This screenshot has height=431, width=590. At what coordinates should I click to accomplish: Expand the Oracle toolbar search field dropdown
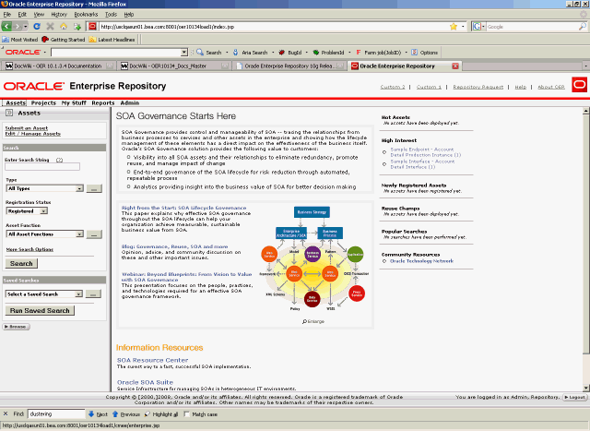(184, 53)
